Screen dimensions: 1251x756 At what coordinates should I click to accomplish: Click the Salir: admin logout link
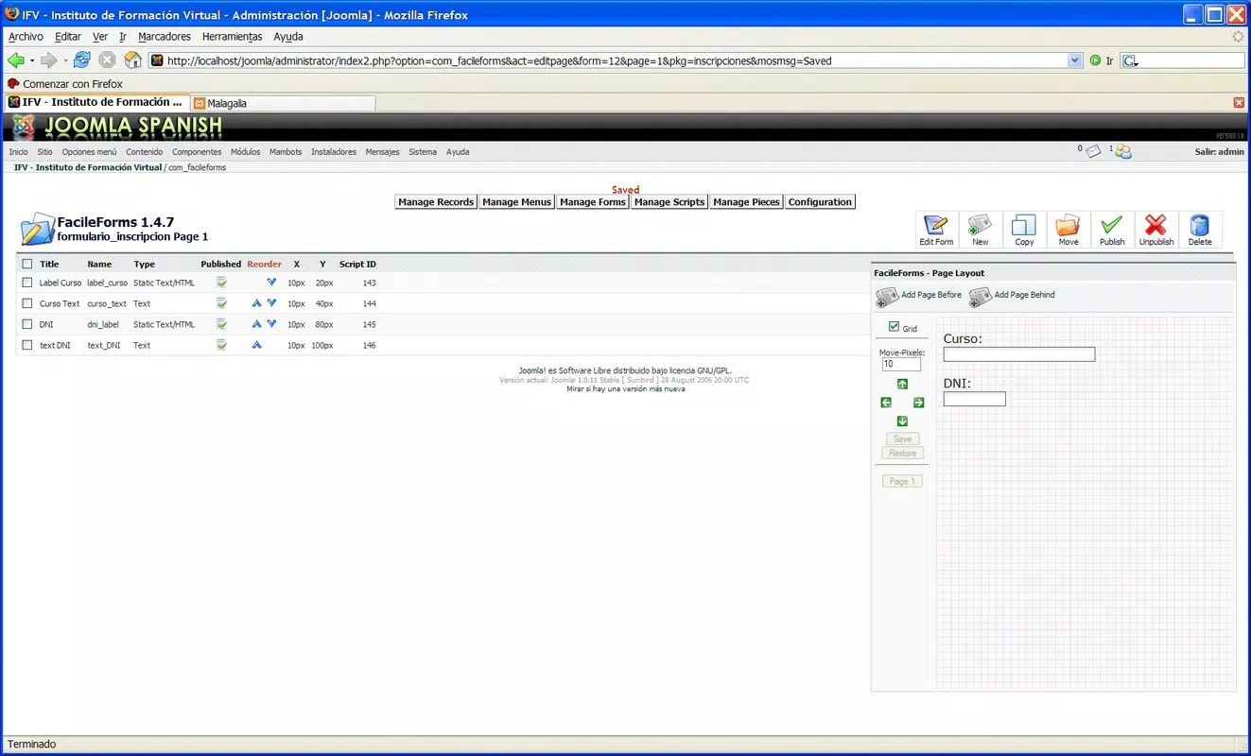coord(1220,152)
